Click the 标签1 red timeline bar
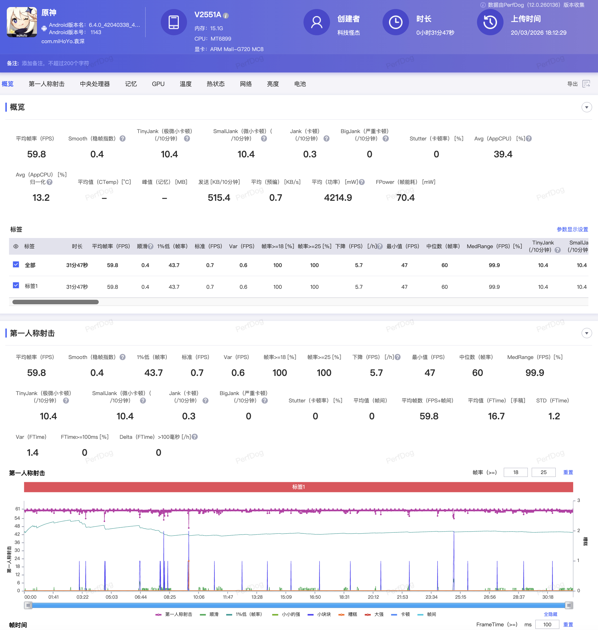Viewport: 598px width, 630px height. tap(298, 487)
